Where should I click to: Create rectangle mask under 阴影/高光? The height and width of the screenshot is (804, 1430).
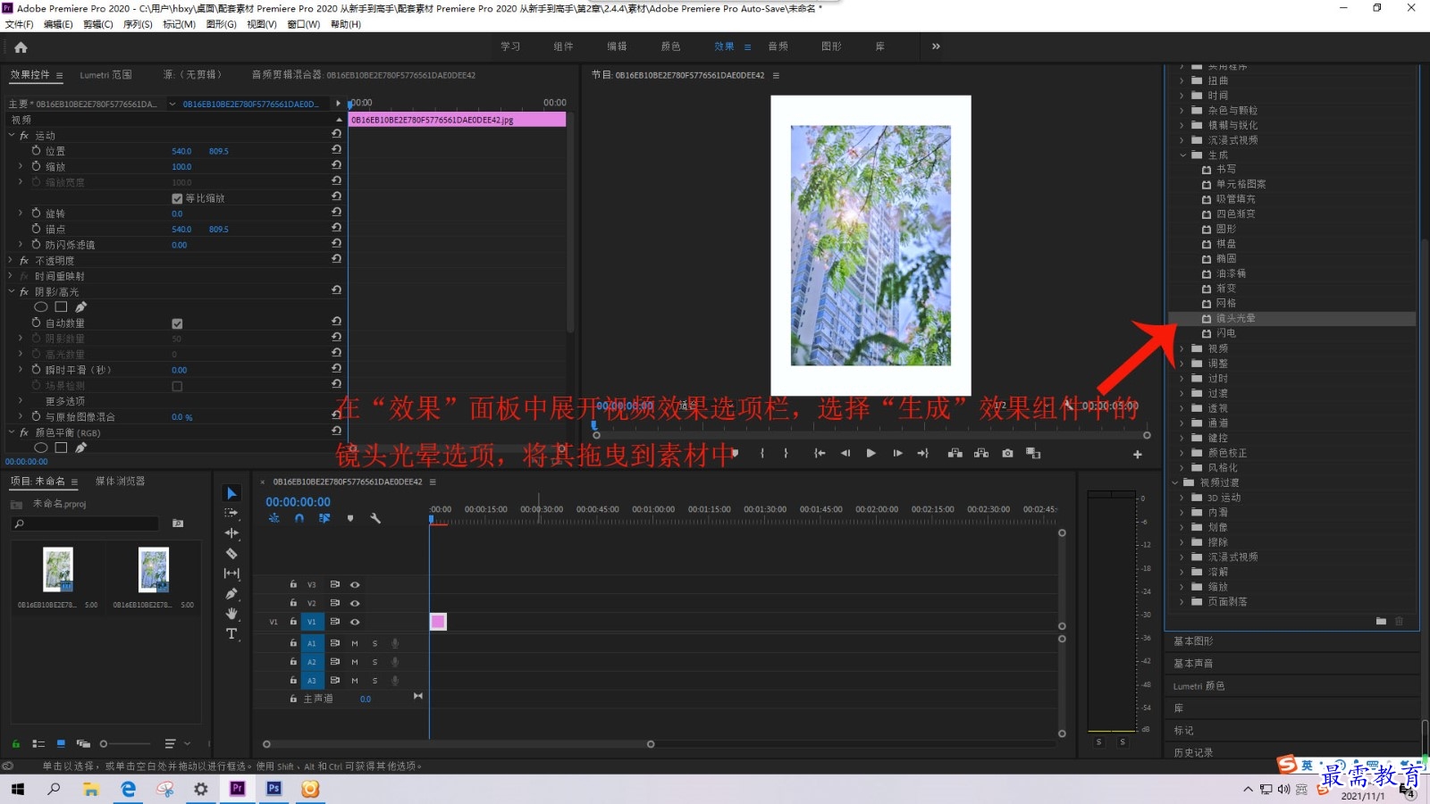(61, 307)
